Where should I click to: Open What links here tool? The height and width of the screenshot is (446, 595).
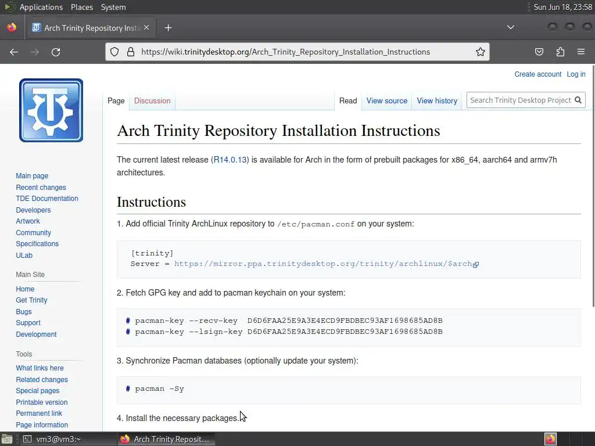40,368
